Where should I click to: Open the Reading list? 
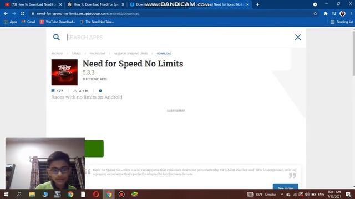[342, 22]
